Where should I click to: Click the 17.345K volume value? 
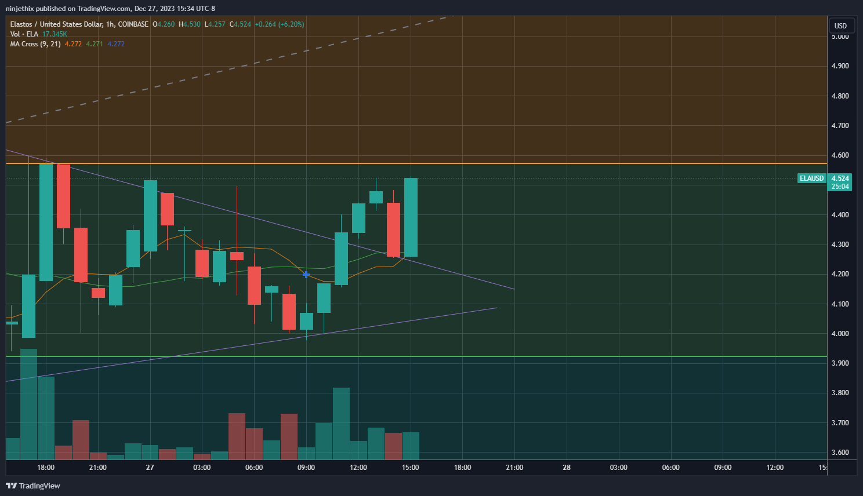[x=55, y=34]
